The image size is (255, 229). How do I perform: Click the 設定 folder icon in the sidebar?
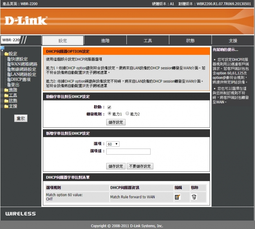(x=6, y=54)
